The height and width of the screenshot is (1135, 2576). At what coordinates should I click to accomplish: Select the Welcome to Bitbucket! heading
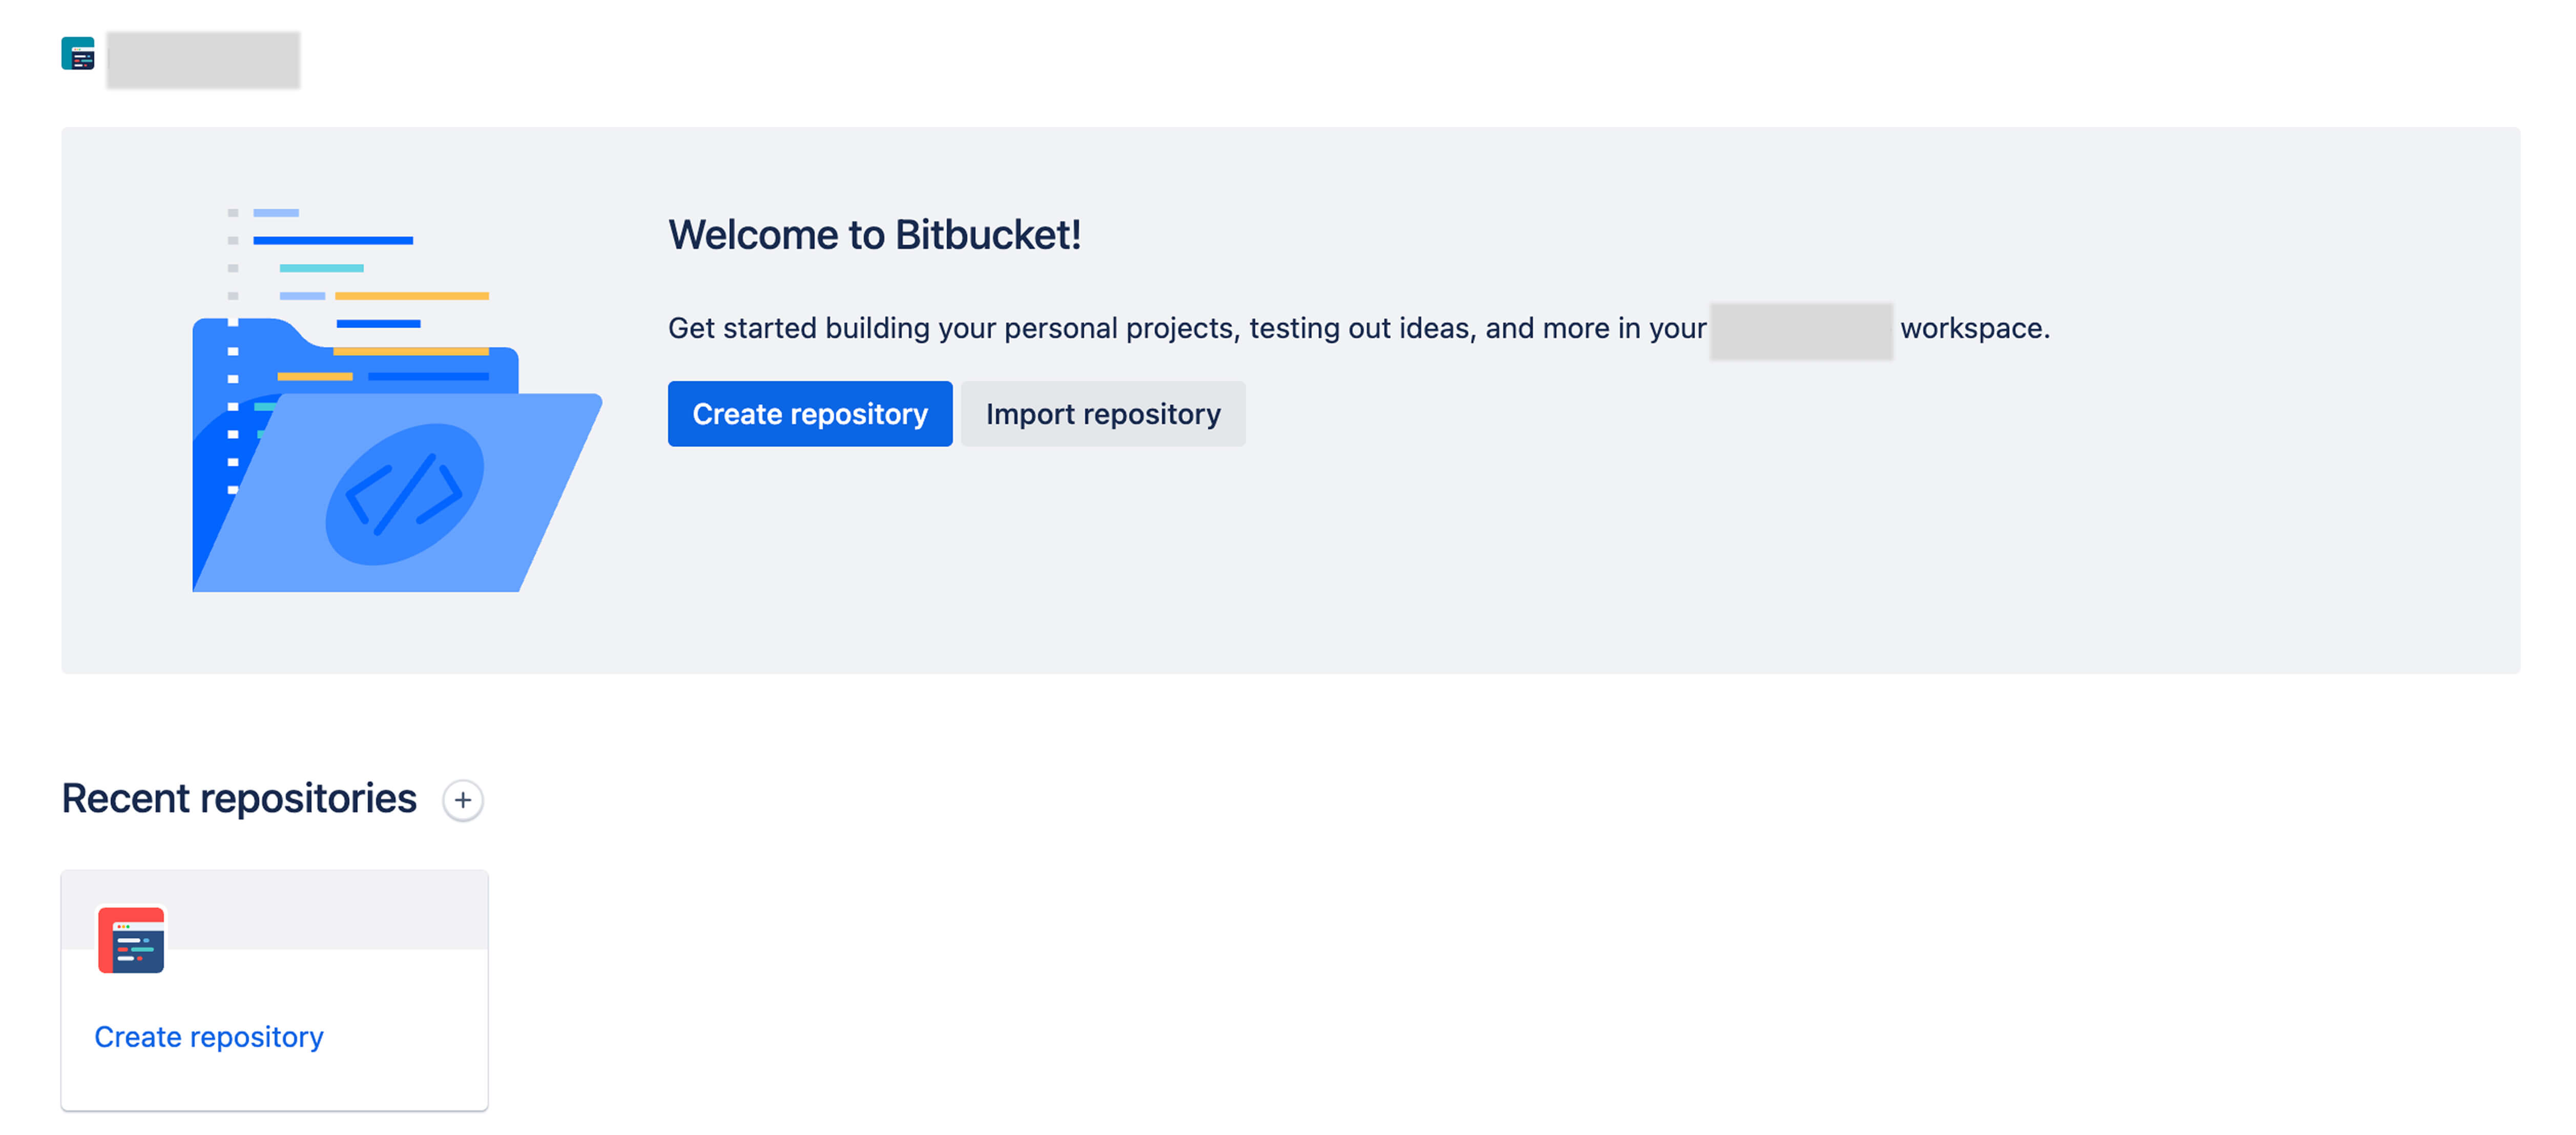click(875, 235)
